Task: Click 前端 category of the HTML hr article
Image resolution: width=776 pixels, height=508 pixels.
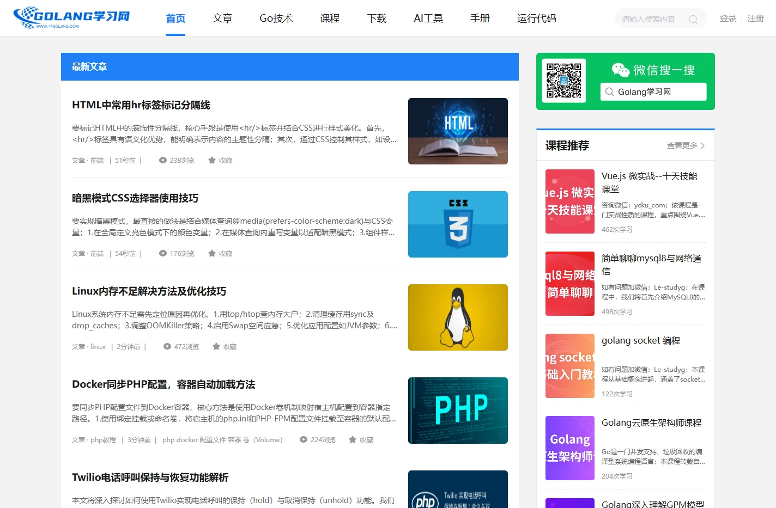Action: [x=97, y=161]
